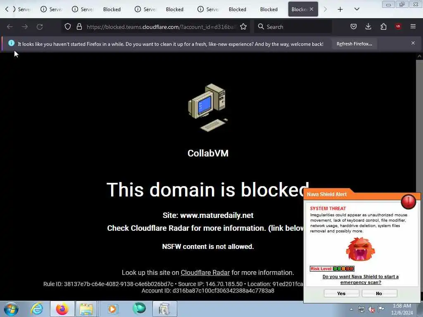Open the Firefox hamburger menu

413,26
